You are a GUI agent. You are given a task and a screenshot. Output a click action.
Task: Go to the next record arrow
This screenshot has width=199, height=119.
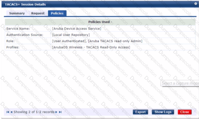pos(57,112)
